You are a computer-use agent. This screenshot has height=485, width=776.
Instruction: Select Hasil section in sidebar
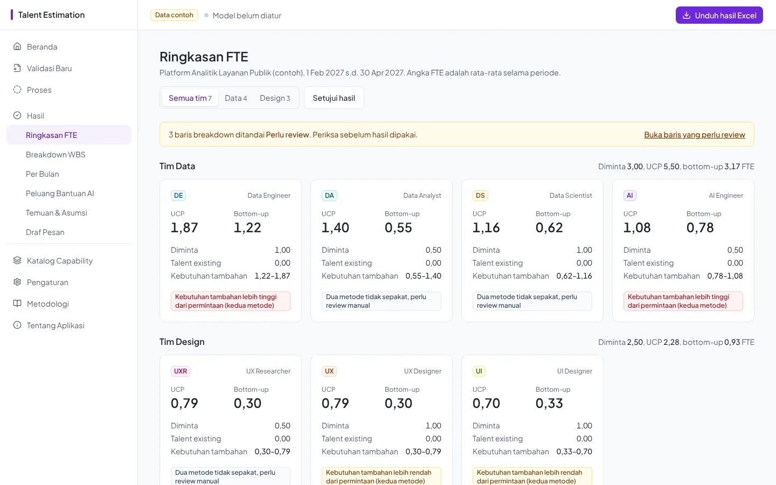68,115
